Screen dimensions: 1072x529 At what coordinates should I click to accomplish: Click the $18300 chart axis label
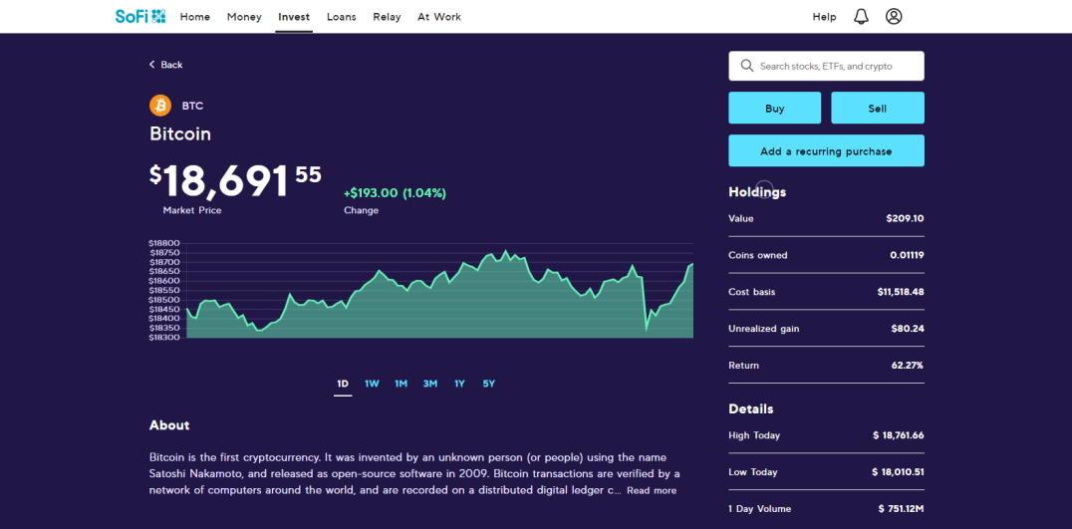(164, 338)
